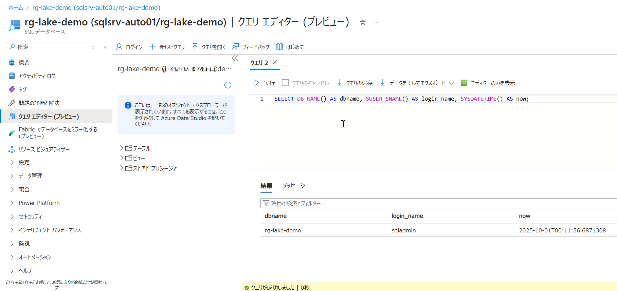Close the クエリ 2 tab
Image resolution: width=617 pixels, height=291 pixels.
tap(275, 62)
